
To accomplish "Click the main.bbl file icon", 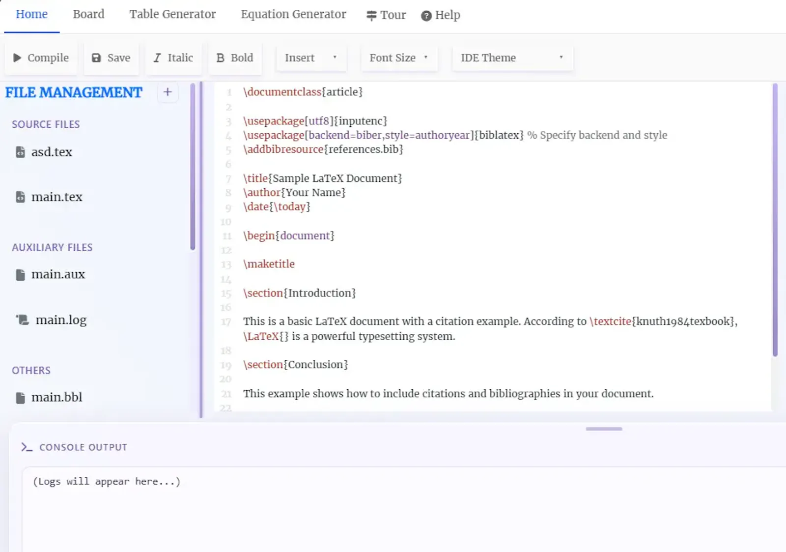I will pos(20,398).
